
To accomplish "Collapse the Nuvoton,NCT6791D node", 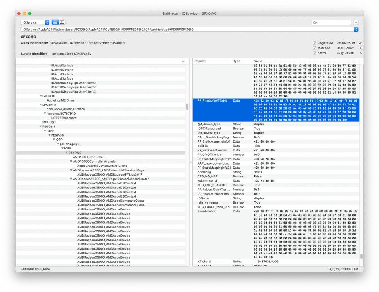I will click(45, 113).
